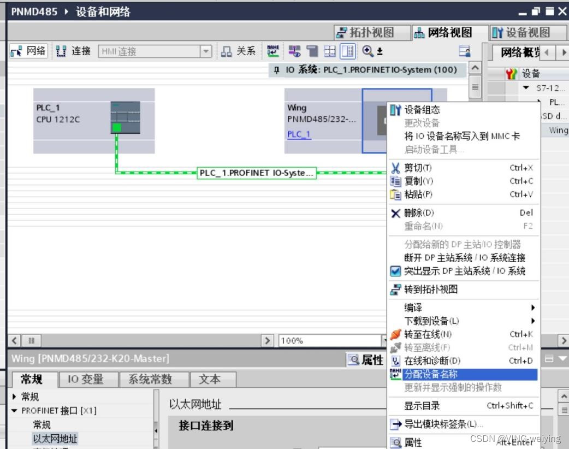Click the save window settings icon

click(x=464, y=52)
